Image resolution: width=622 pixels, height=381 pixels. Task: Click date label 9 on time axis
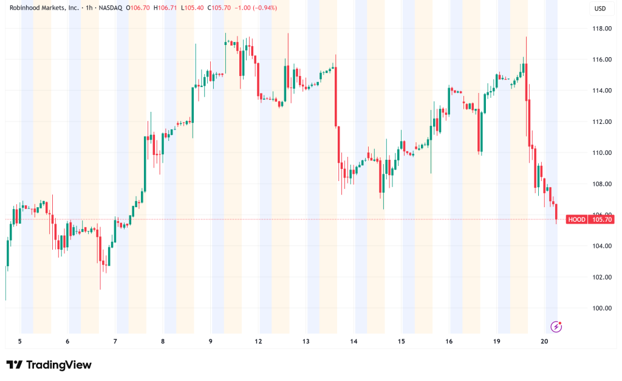coord(211,342)
